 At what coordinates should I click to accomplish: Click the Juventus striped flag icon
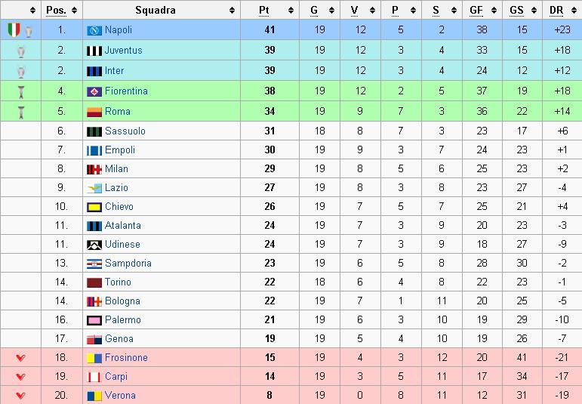point(94,51)
